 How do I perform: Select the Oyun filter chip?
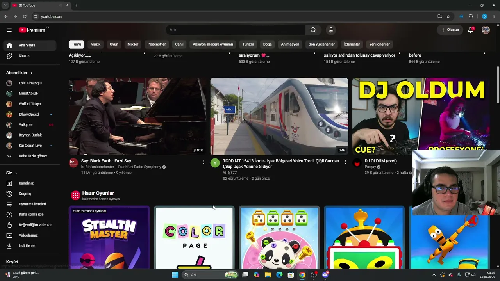(114, 44)
